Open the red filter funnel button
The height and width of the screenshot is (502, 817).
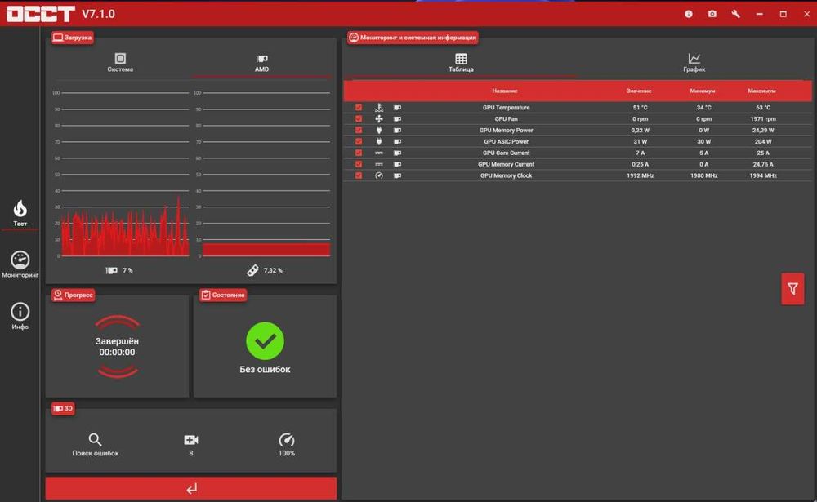tap(792, 289)
